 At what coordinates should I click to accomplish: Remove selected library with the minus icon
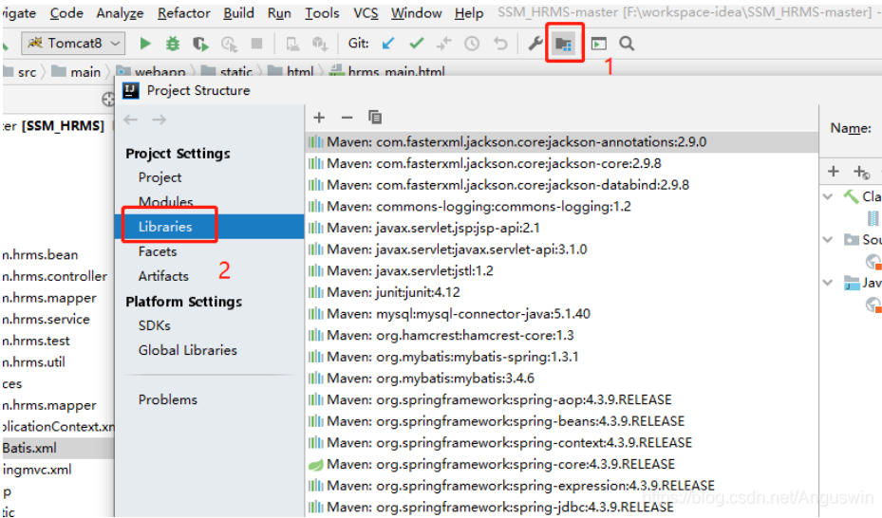pos(347,118)
